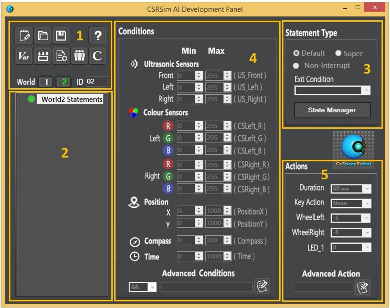Switch to World 2
This screenshot has height=308, width=390.
tap(64, 82)
